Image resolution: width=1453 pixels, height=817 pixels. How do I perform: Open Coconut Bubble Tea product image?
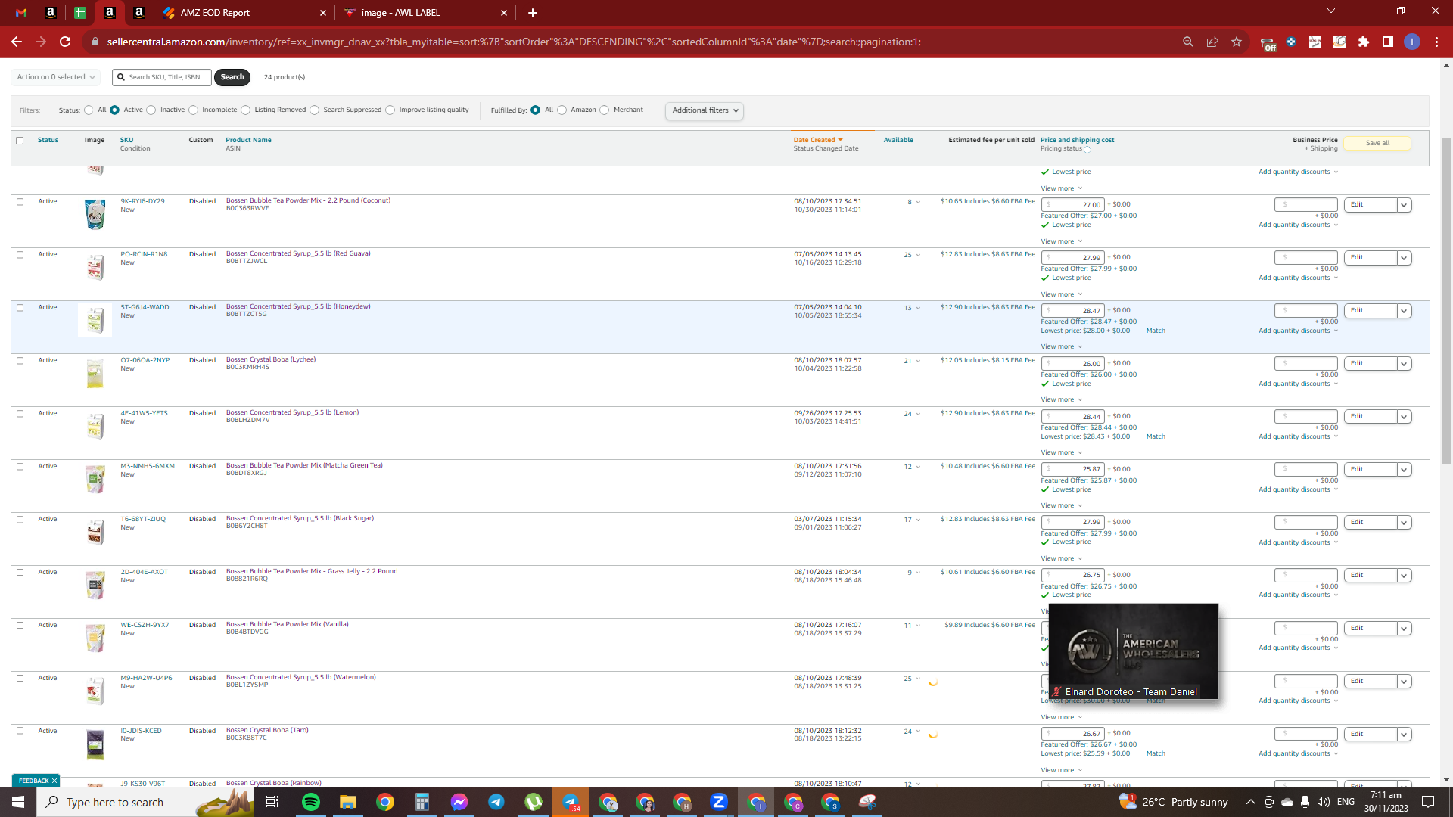click(x=95, y=215)
